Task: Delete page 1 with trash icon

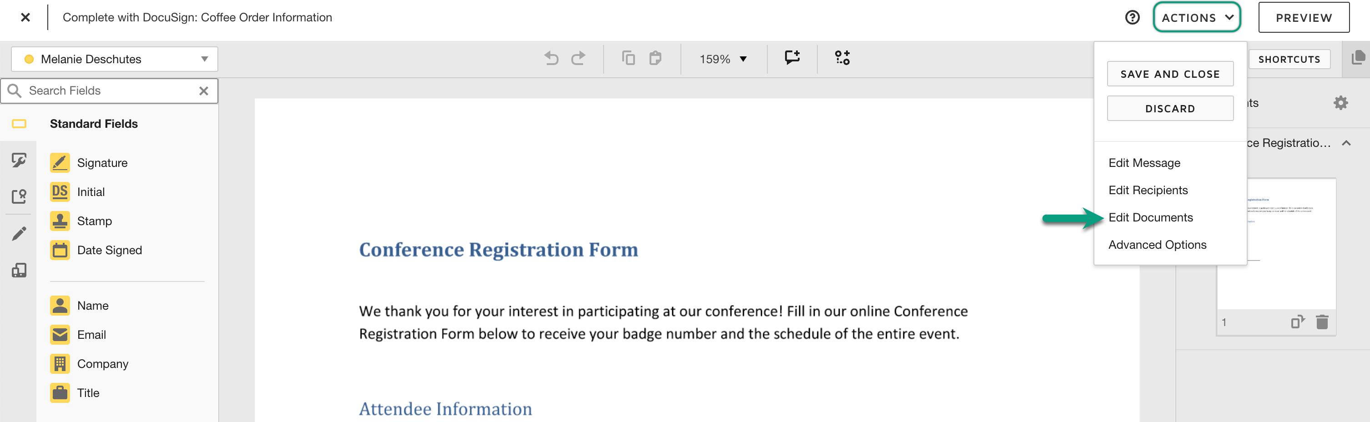Action: point(1322,322)
